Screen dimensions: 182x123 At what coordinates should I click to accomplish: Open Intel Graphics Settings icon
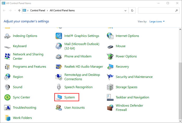[x=59, y=36]
